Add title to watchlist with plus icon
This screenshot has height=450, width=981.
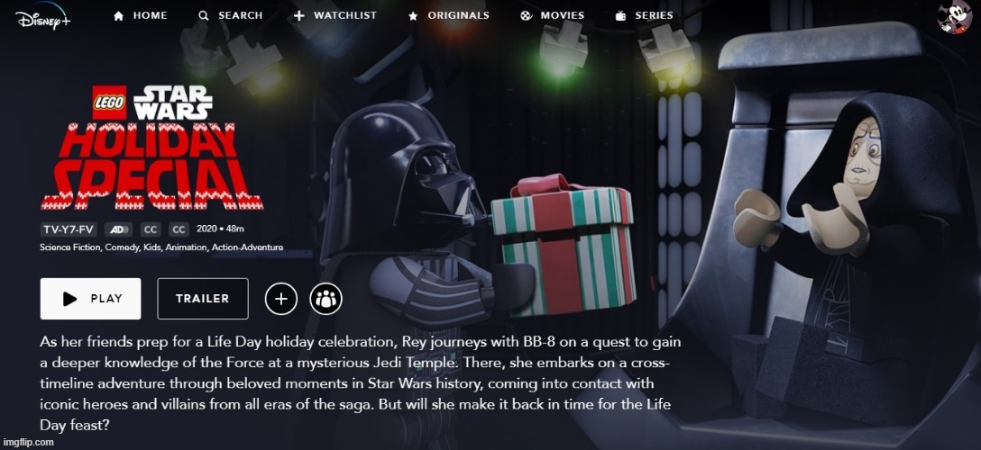281,299
